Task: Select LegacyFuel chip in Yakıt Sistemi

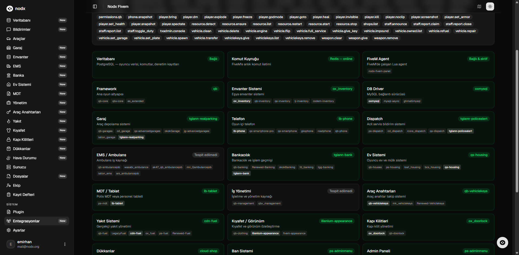Action: 119,233
